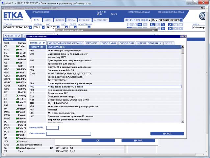
Task: Select the CR Crafter model row
Action: click(15, 46)
